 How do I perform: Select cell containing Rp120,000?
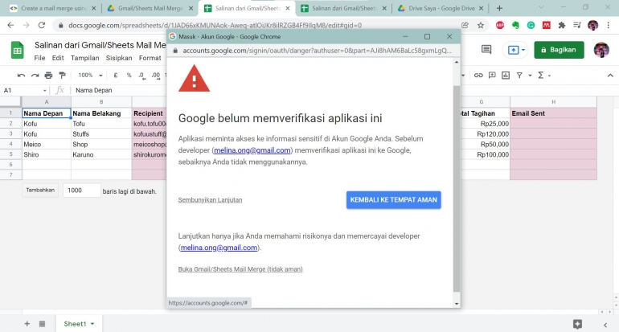click(486, 134)
